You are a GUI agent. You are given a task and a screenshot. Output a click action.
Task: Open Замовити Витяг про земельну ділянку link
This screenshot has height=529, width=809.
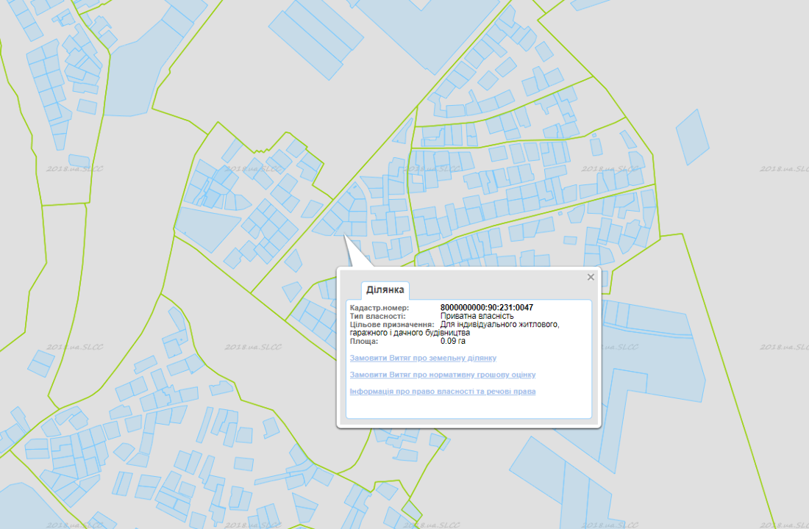(423, 358)
